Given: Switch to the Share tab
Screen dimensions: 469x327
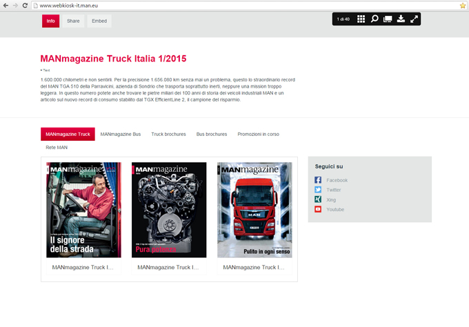Looking at the screenshot, I should pyautogui.click(x=73, y=21).
